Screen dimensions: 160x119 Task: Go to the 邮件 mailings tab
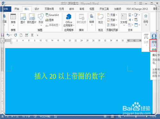(x=72, y=9)
